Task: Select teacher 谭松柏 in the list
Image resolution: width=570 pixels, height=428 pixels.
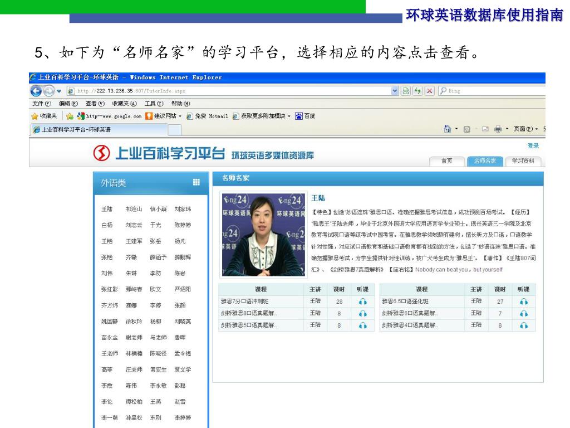Action: [134, 401]
